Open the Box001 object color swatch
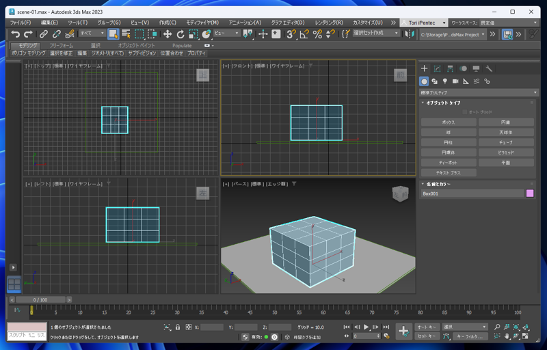The width and height of the screenshot is (547, 350). [x=530, y=193]
